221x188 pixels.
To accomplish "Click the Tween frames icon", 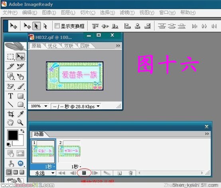I will [x=107, y=173].
